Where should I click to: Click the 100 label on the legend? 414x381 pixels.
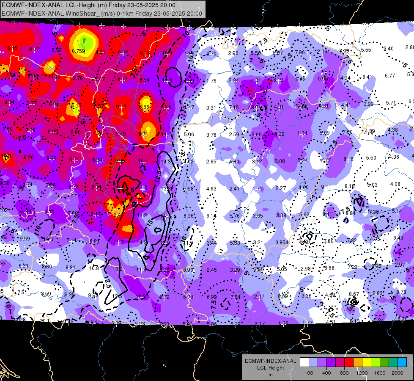(x=309, y=373)
